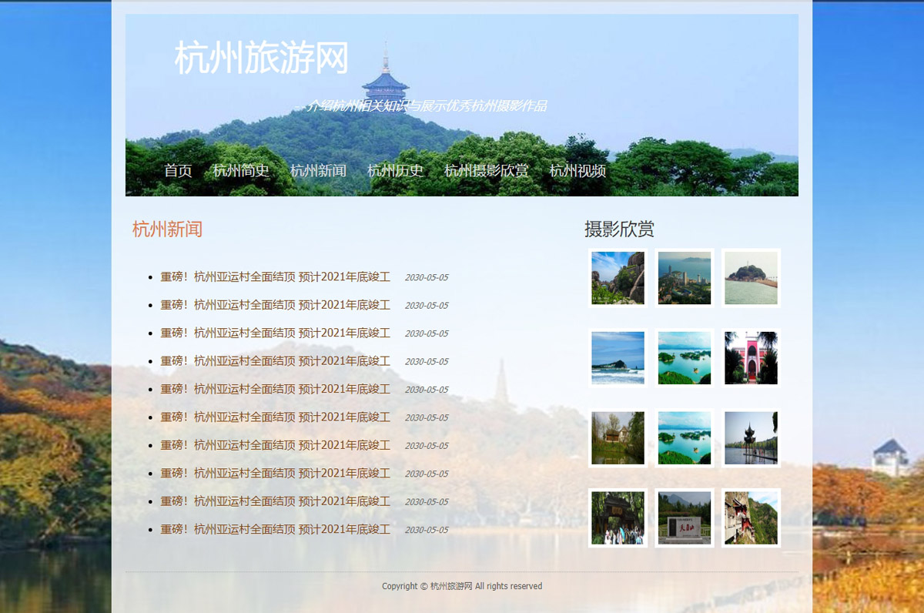View the pond-side house thumbnail

click(x=618, y=438)
